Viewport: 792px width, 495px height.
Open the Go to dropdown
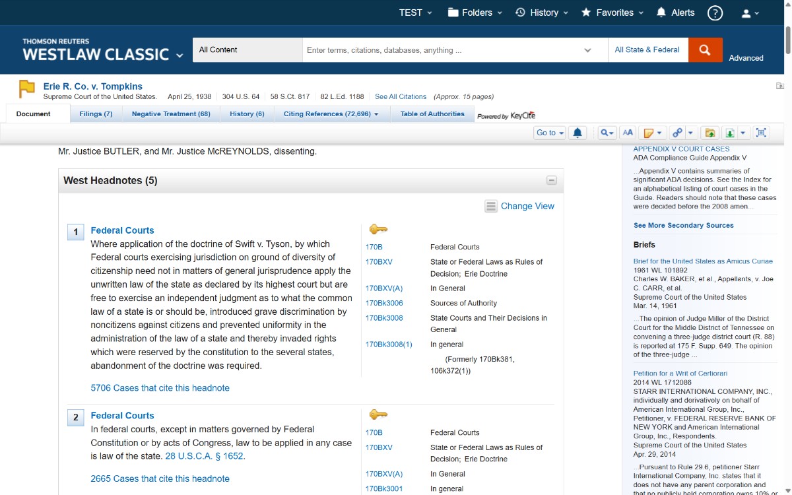pos(550,133)
